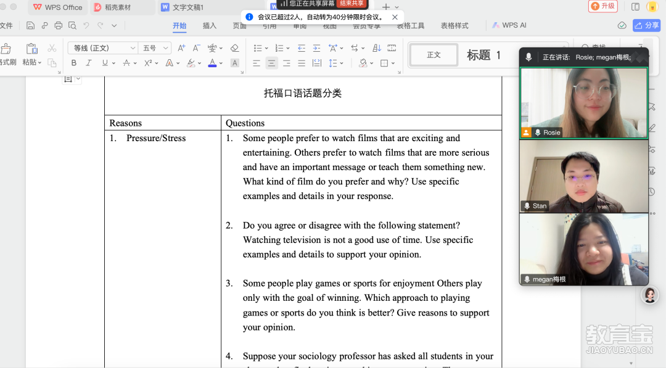Click the Cut scissors icon
This screenshot has width=666, height=368.
pyautogui.click(x=52, y=48)
